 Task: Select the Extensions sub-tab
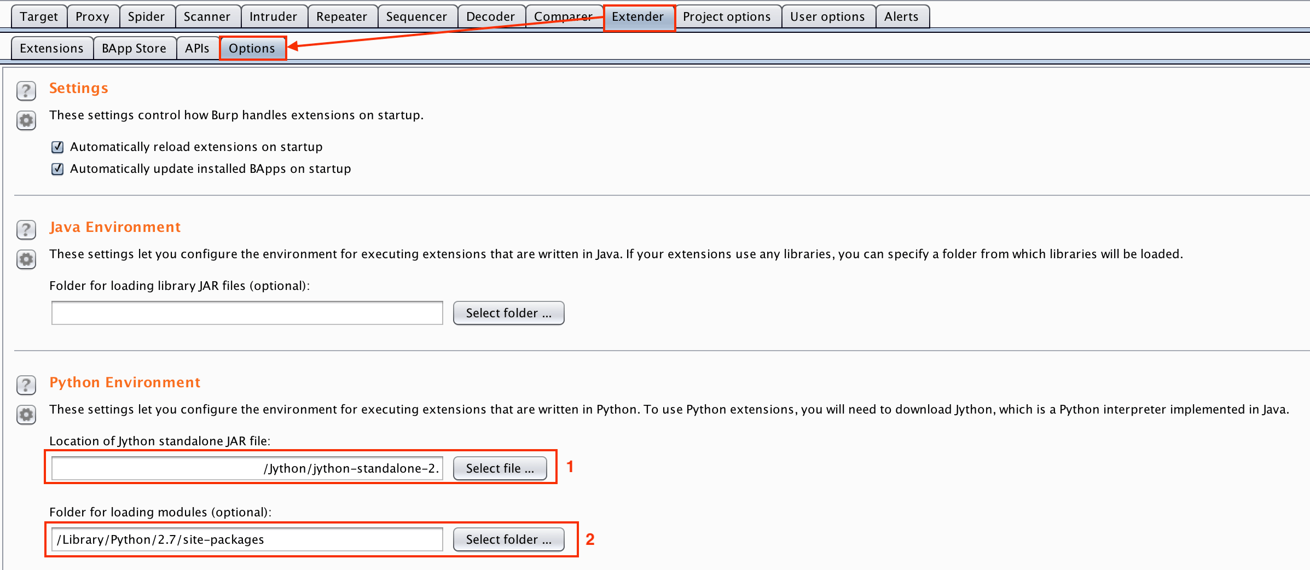(51, 48)
